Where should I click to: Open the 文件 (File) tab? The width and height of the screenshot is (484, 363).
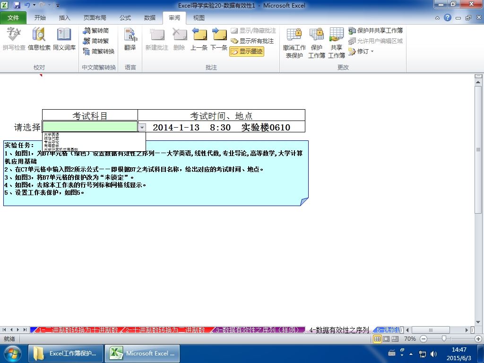tap(13, 18)
